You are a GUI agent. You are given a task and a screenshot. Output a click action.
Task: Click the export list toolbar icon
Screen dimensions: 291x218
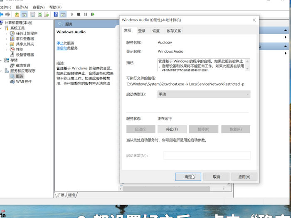pyautogui.click(x=47, y=14)
